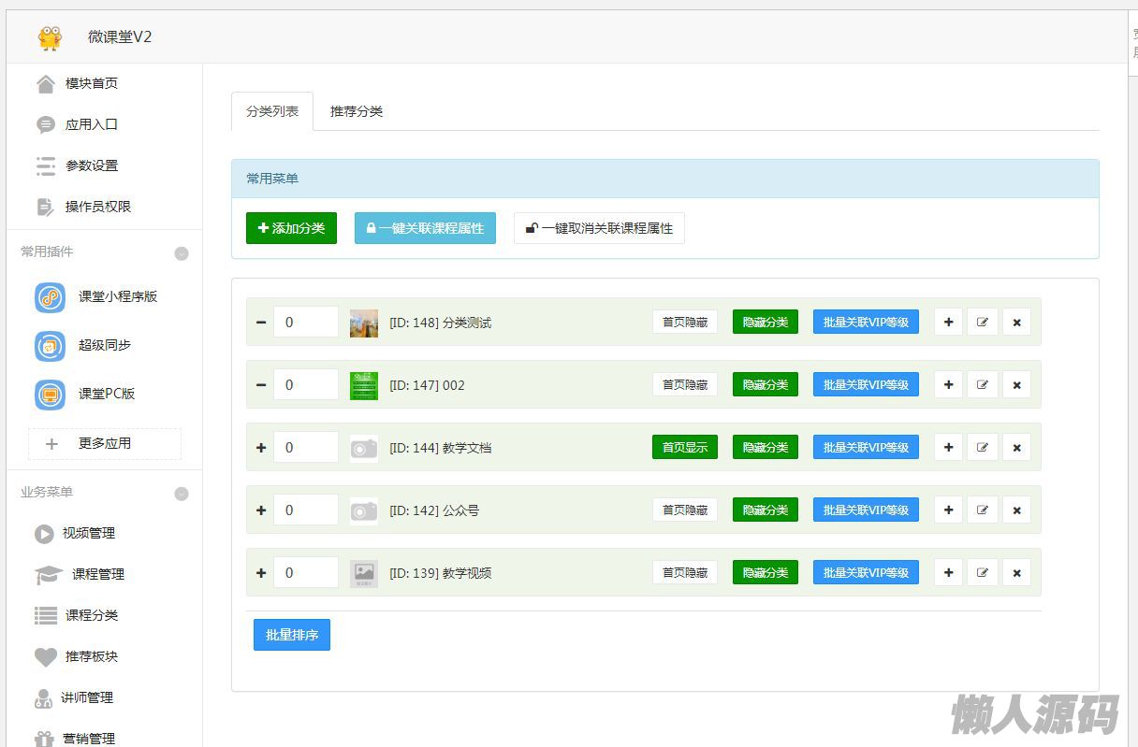1138x747 pixels.
Task: Open the 课堂PC版 plugin
Action: pos(106,395)
